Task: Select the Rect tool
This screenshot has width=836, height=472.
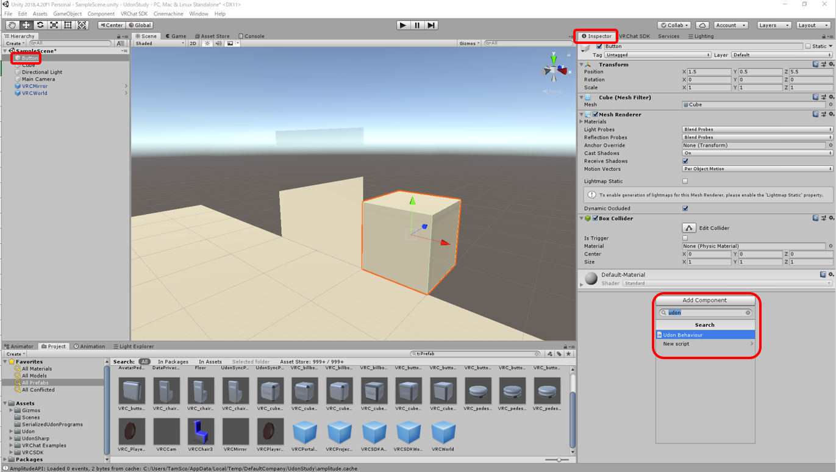Action: pos(68,25)
